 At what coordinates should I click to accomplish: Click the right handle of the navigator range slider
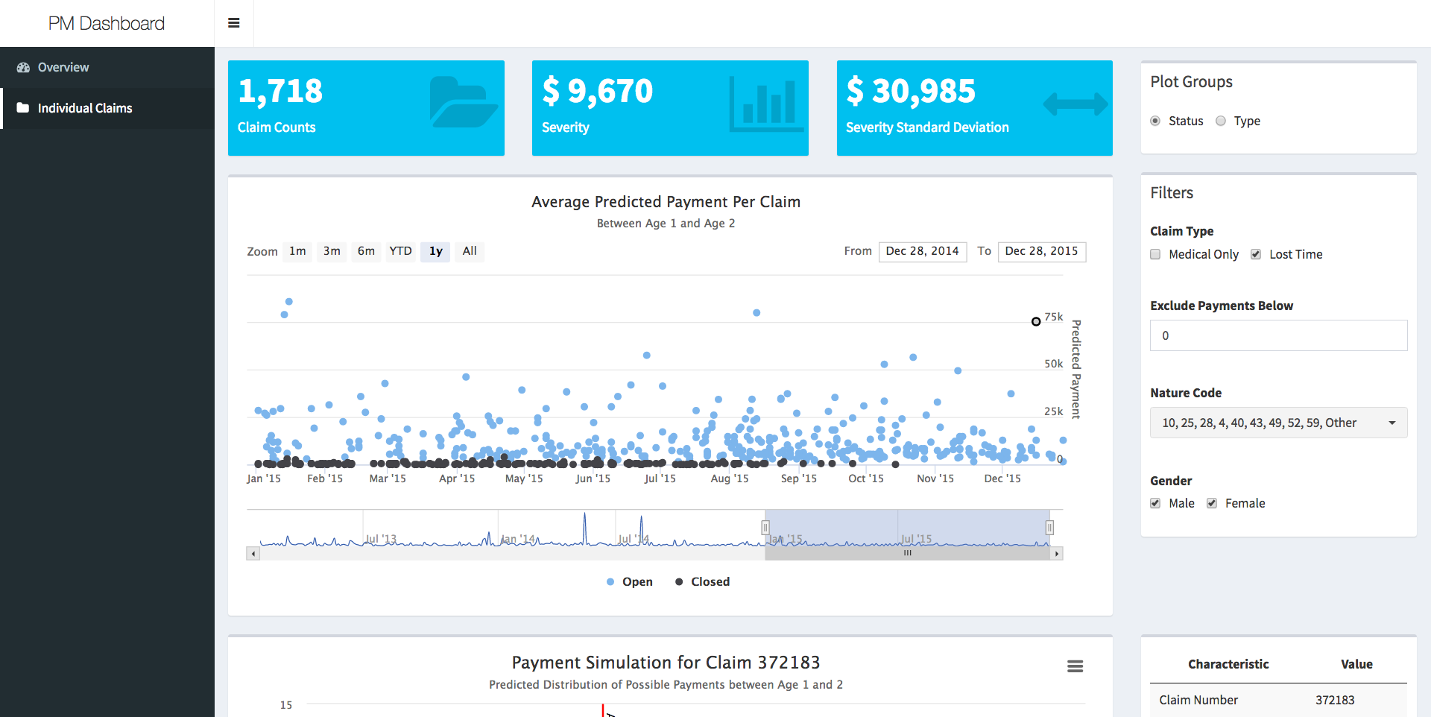point(1051,528)
